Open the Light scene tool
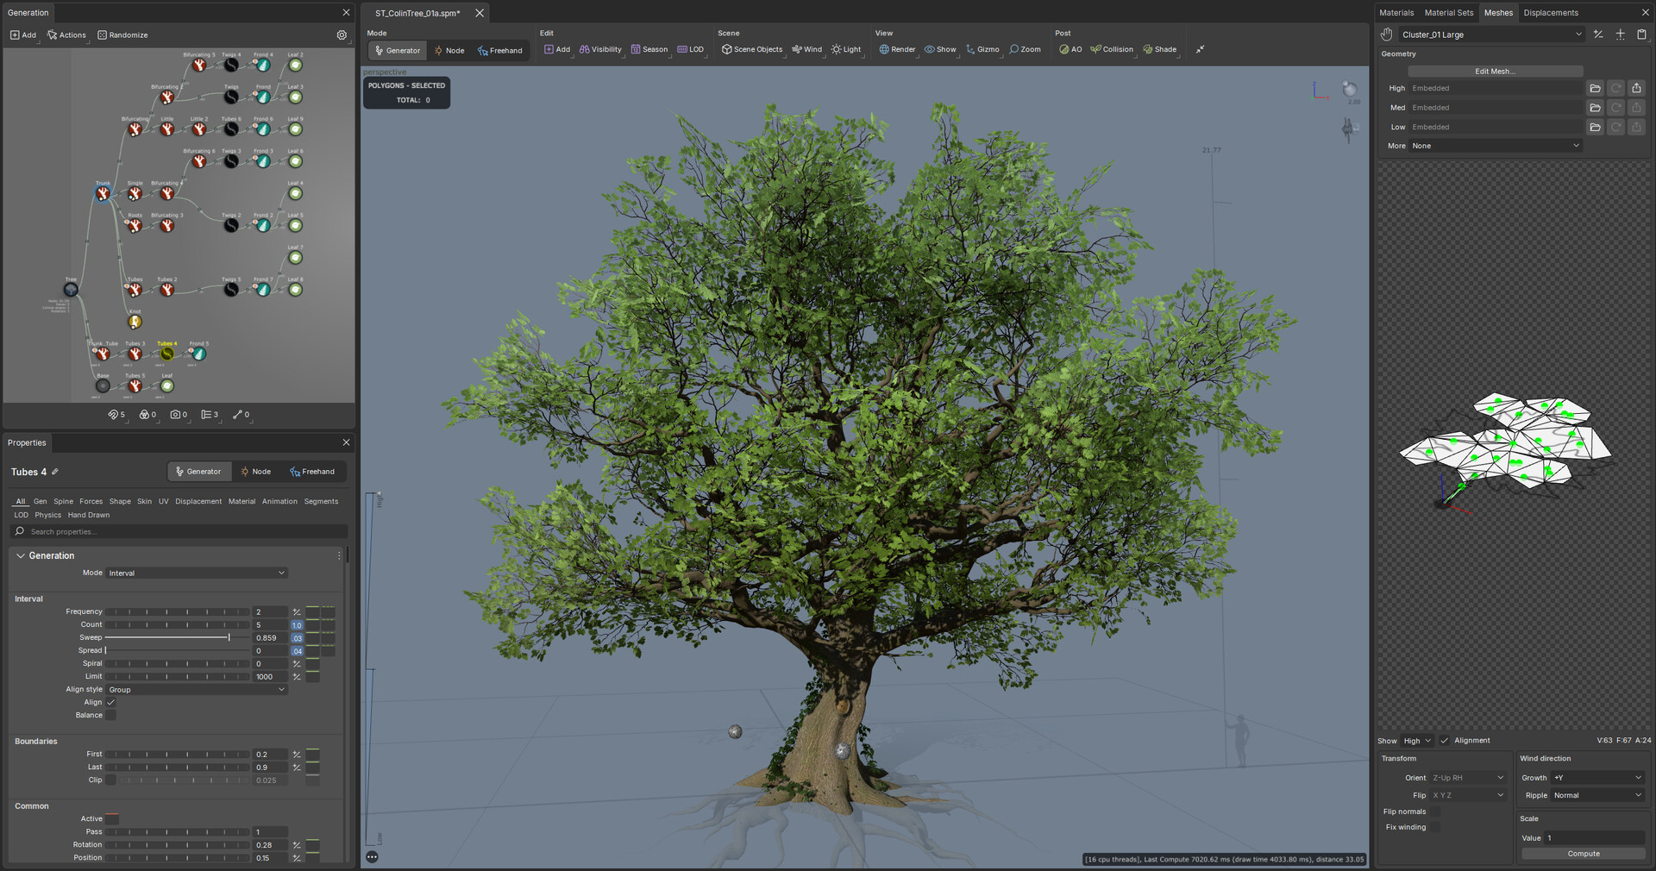The height and width of the screenshot is (871, 1656). [845, 50]
